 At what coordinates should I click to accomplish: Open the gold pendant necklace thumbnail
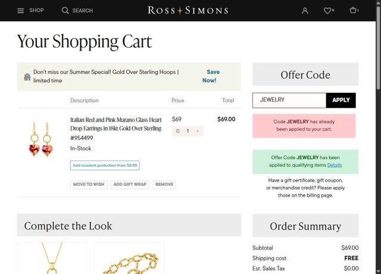(x=52, y=258)
